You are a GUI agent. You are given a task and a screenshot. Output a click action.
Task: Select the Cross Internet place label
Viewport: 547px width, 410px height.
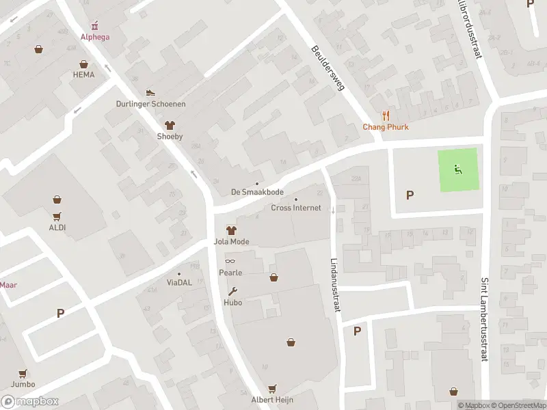tap(296, 208)
